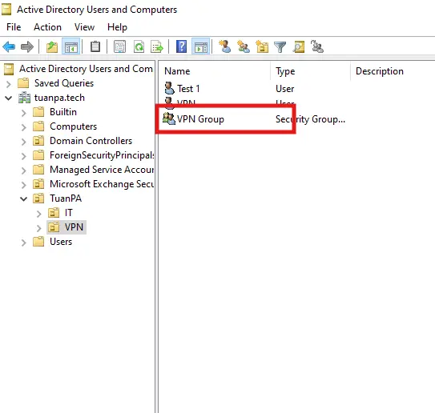Click the tuanpa.tech domain icon
Viewport: 435px width, 413px height.
(24, 98)
